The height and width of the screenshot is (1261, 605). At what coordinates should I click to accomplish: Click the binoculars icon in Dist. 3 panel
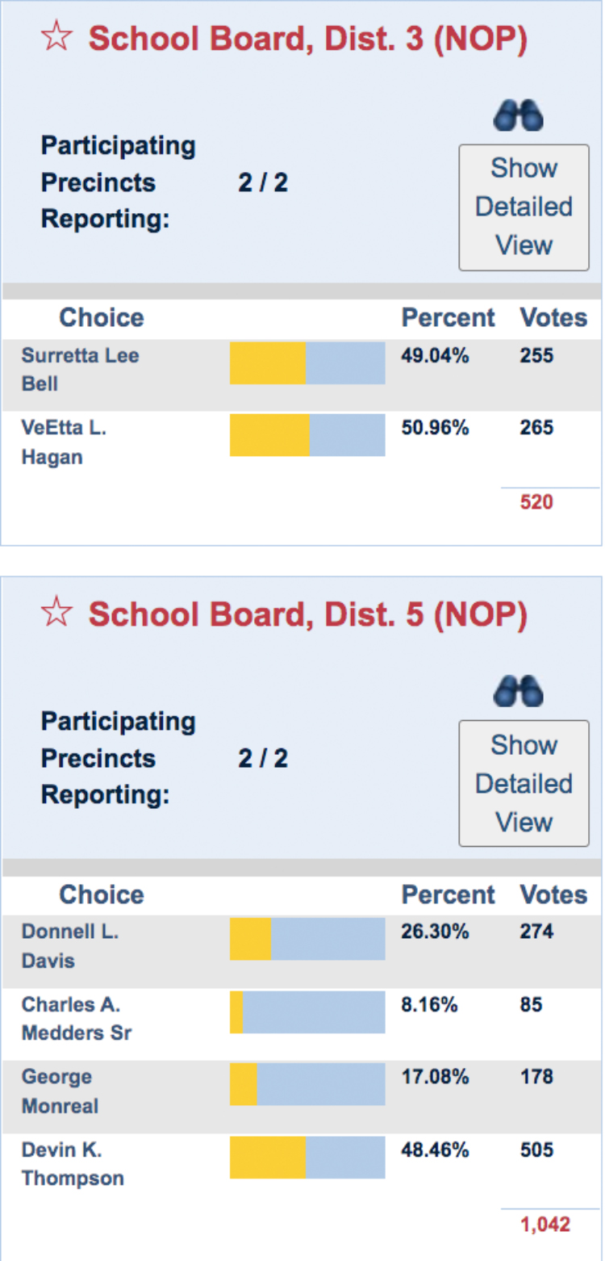click(x=518, y=116)
